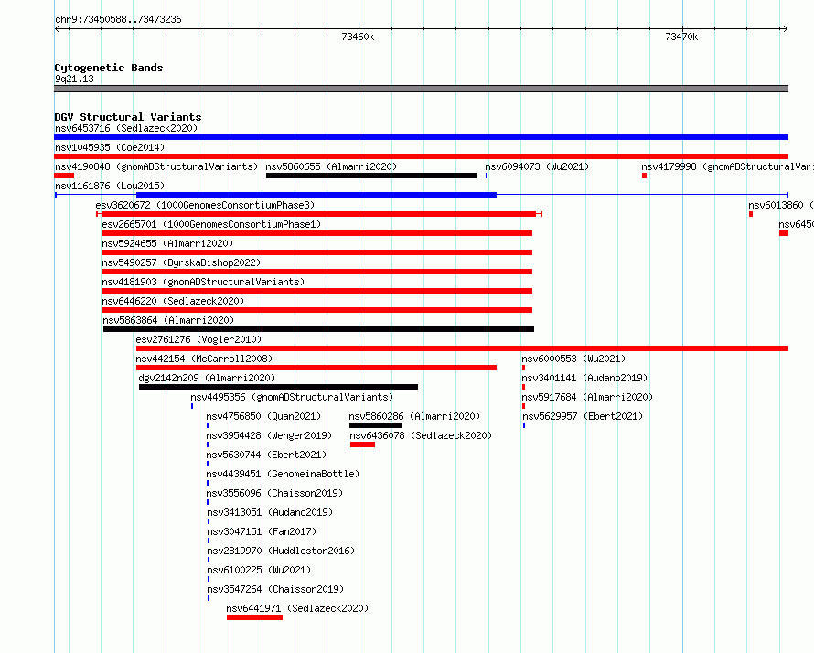Screen dimensions: 814x653
Task: Click the blue nsv6453716 (Sedlazeck2020) variant bar
Action: 421,137
